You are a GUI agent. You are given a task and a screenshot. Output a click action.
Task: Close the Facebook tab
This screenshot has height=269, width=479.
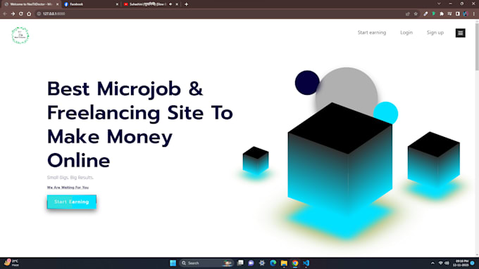click(x=117, y=4)
